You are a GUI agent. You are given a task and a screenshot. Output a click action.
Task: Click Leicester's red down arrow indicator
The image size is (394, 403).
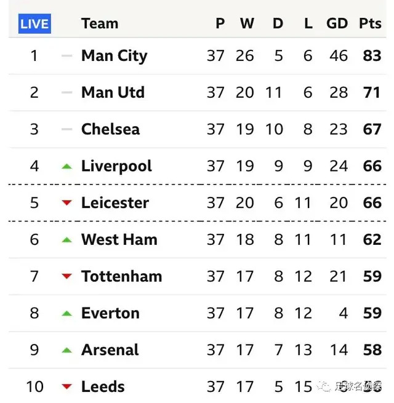tap(67, 203)
